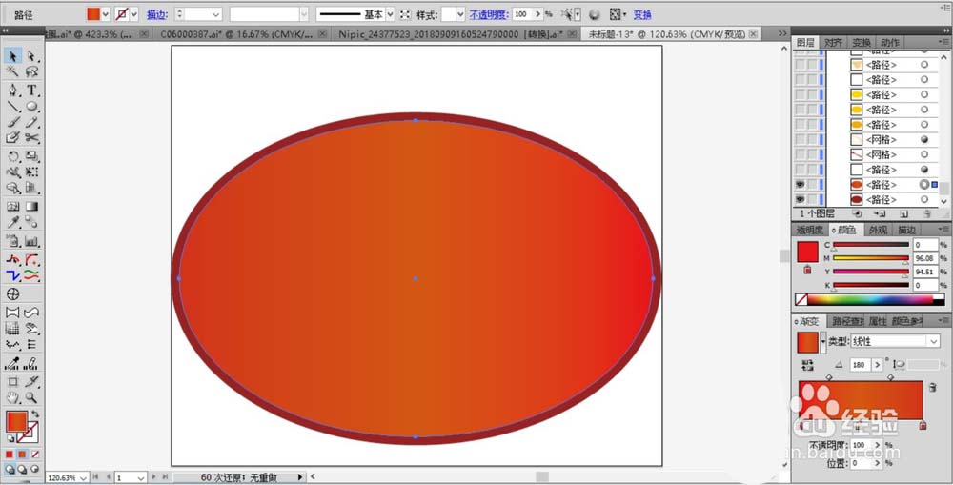Screen dimensions: 953x485
Task: Hide the selected orange path layer
Action: tap(800, 185)
